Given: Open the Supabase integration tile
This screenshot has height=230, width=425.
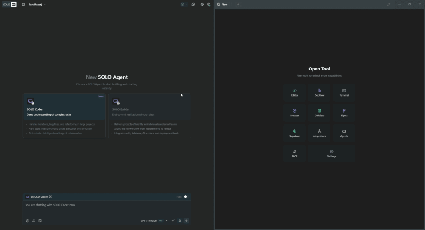Looking at the screenshot, I should (x=295, y=133).
